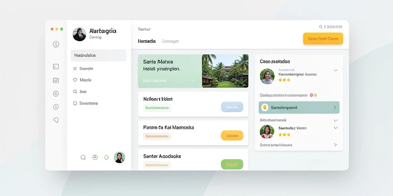Select the Niadnoisiae sidebar item
Image resolution: width=393 pixels, height=196 pixels.
(99, 56)
